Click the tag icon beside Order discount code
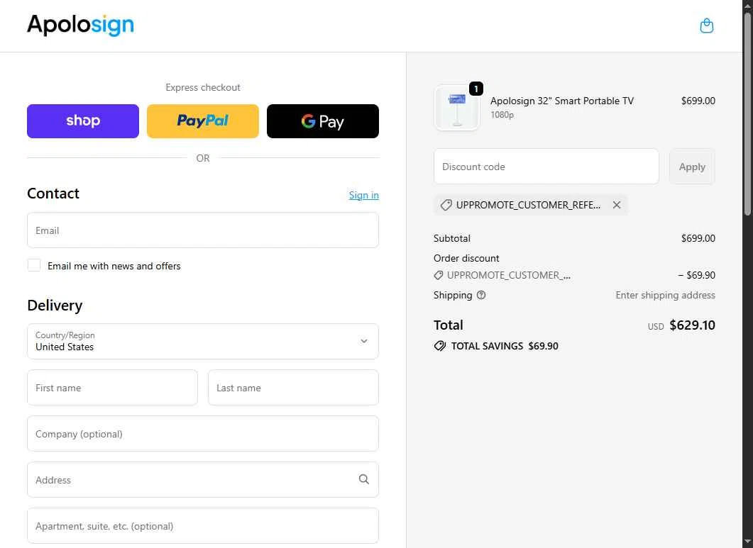 coord(438,275)
